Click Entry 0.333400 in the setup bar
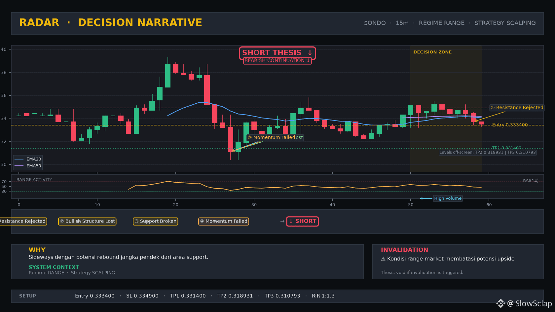Image resolution: width=555 pixels, height=312 pixels. (94, 296)
